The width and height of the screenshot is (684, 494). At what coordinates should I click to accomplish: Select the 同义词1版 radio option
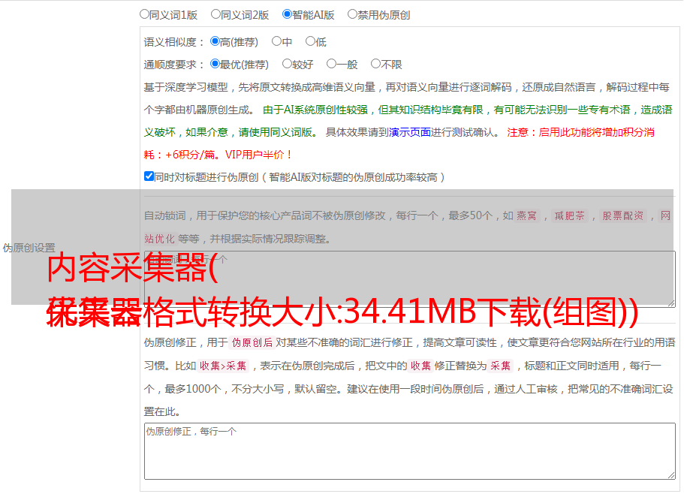tap(144, 14)
